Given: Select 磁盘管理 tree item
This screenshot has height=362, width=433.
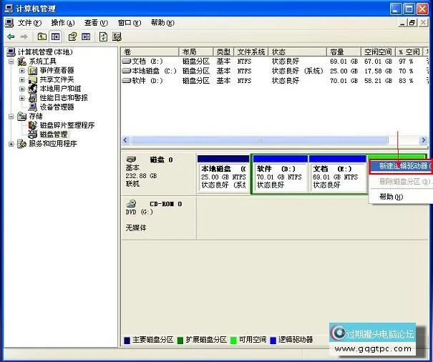Looking at the screenshot, I should pyautogui.click(x=54, y=134).
